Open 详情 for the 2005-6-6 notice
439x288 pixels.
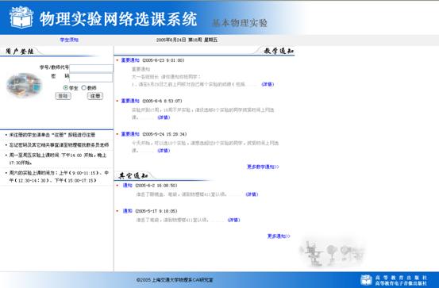click(164, 117)
